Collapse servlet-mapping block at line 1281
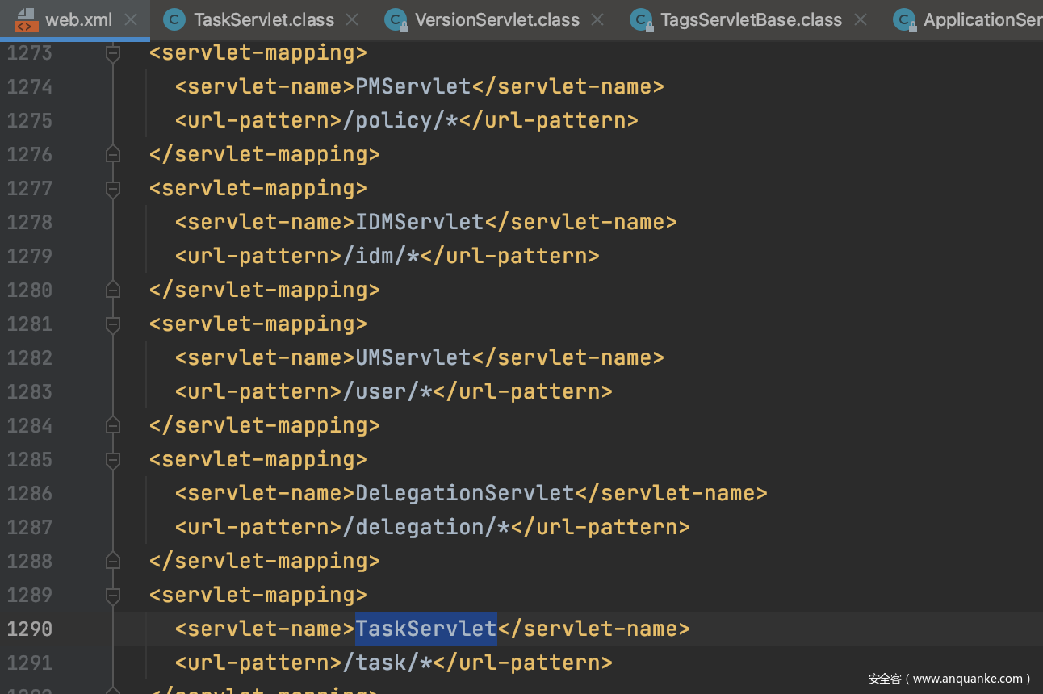The height and width of the screenshot is (694, 1043). (x=113, y=324)
